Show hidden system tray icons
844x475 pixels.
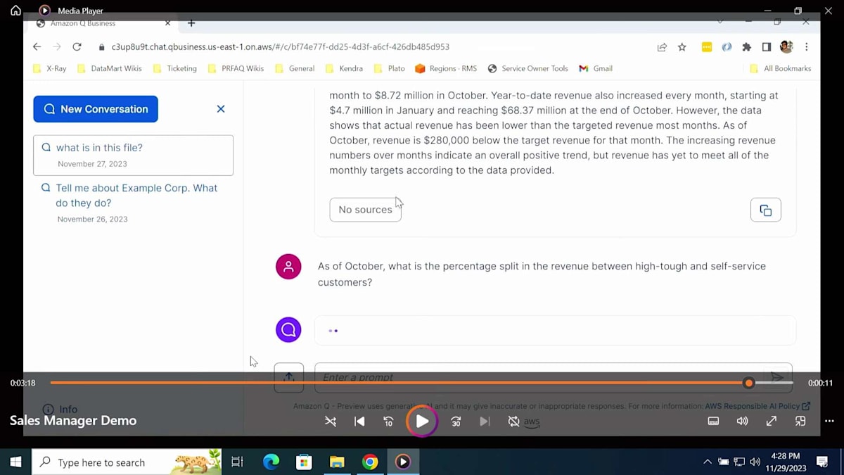708,462
